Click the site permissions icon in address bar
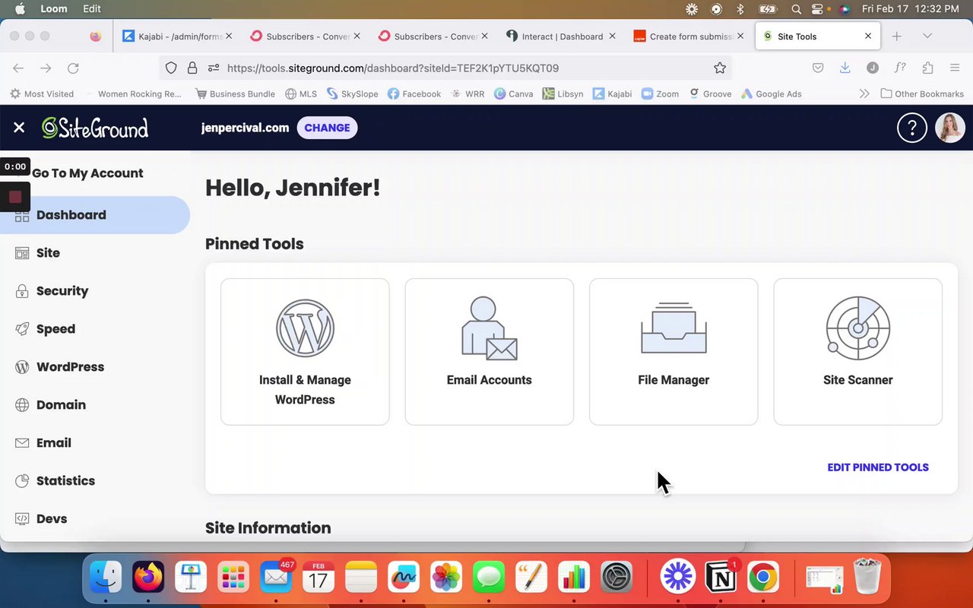 pos(214,68)
